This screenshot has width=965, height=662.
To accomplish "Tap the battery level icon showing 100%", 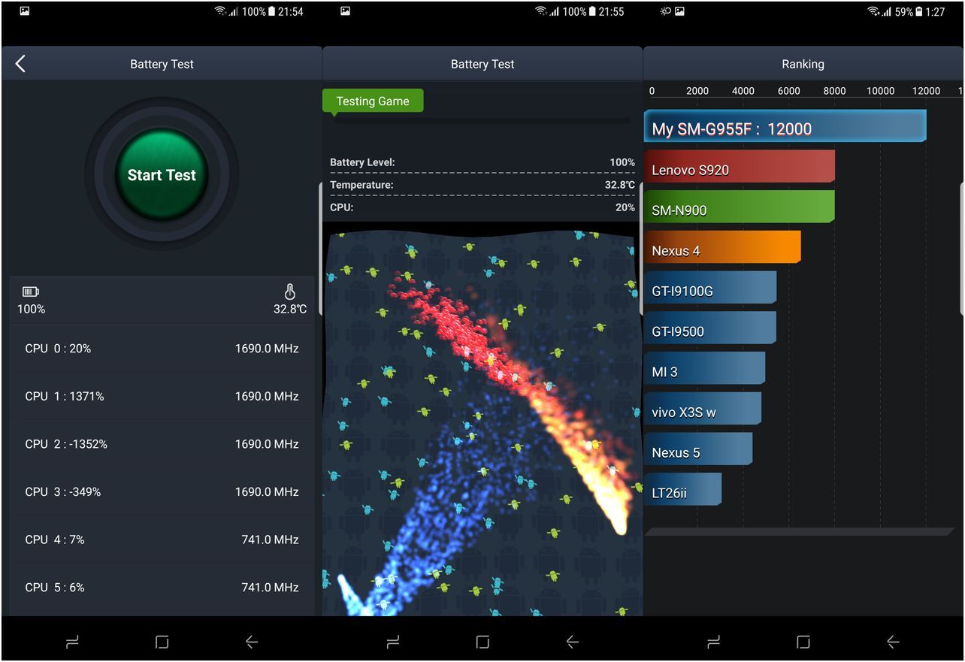I will point(31,292).
